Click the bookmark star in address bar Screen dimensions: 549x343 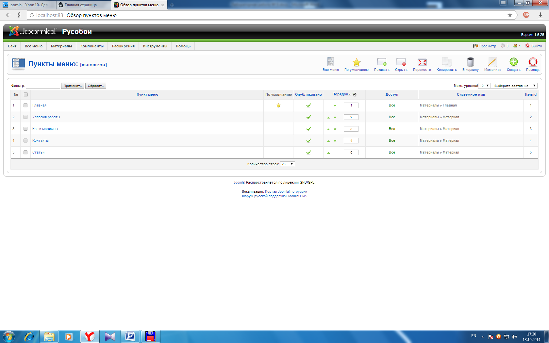pyautogui.click(x=510, y=15)
